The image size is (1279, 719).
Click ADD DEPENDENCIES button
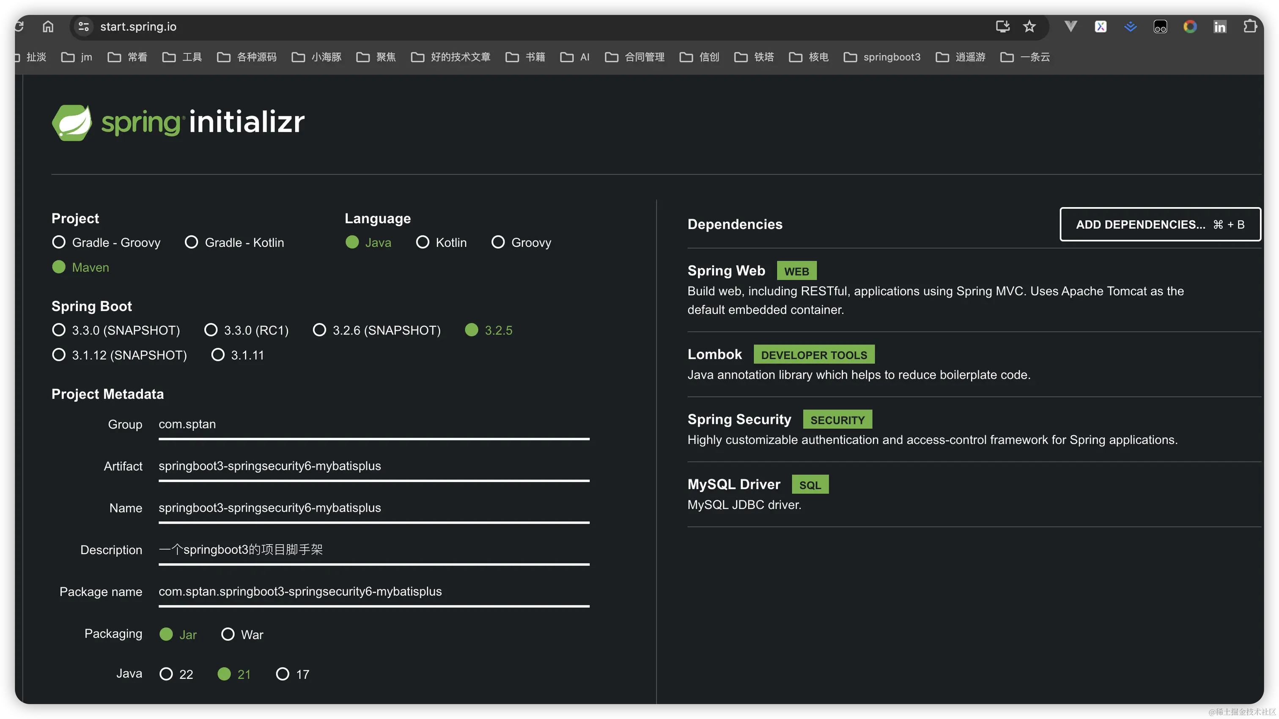(x=1160, y=224)
